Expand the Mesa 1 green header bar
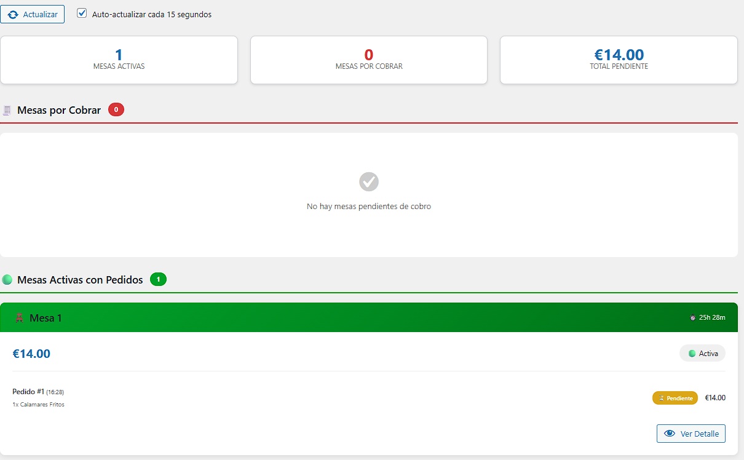 (x=369, y=317)
